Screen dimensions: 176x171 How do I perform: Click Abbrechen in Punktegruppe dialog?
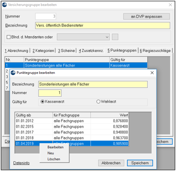coord(111,163)
